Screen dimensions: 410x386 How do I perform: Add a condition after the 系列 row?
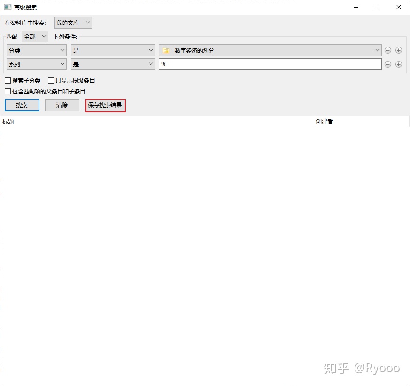(399, 64)
